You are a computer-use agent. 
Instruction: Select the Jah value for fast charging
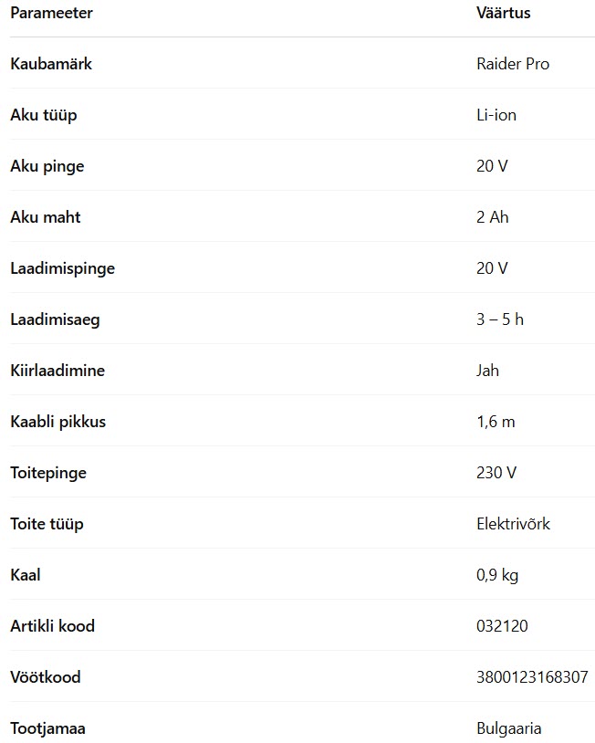487,370
